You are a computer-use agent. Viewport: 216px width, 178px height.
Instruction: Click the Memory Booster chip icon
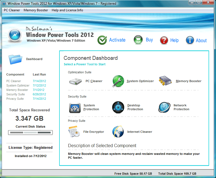coord(165,81)
